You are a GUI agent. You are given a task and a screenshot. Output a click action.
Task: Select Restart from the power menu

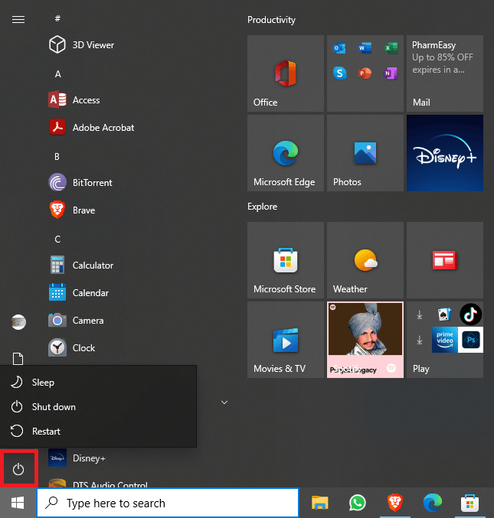46,432
